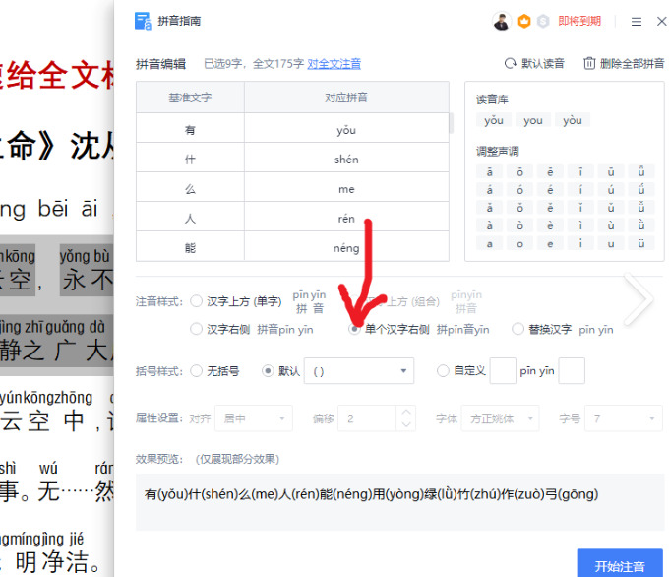Click the custom left bracket input box

tap(503, 370)
